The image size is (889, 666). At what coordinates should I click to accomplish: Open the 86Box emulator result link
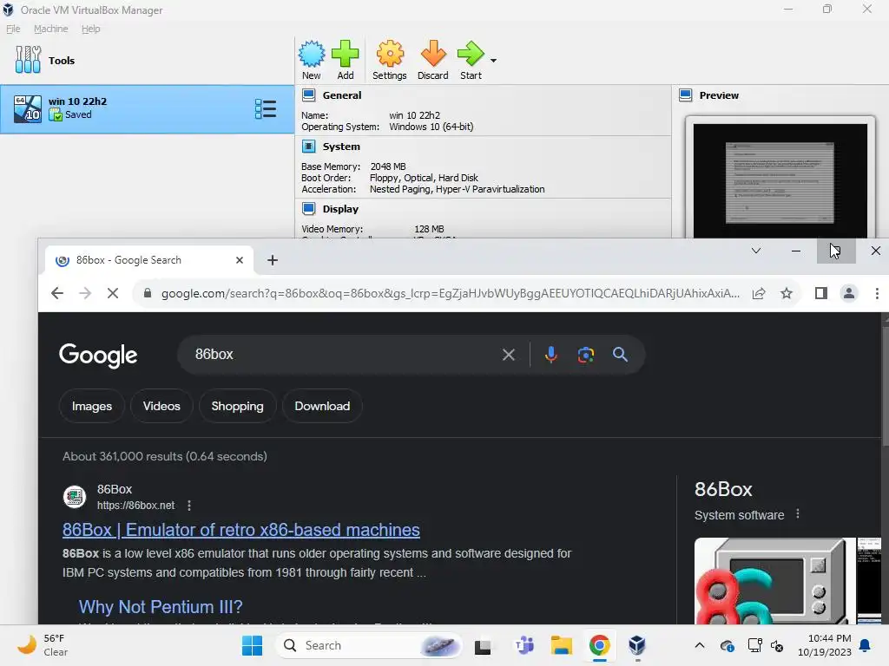(x=241, y=530)
